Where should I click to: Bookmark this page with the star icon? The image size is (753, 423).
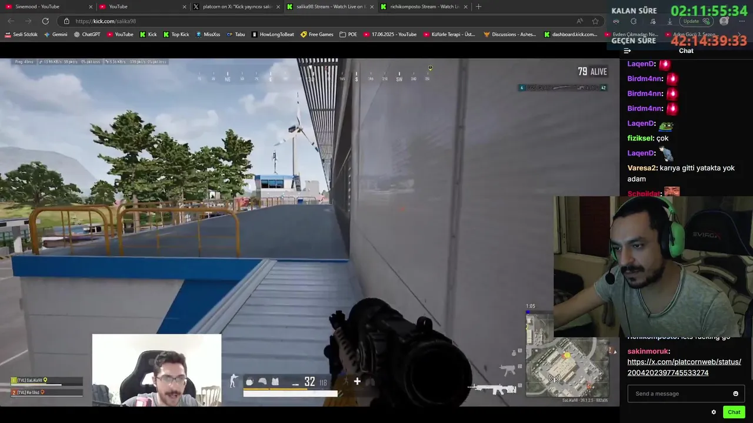595,21
